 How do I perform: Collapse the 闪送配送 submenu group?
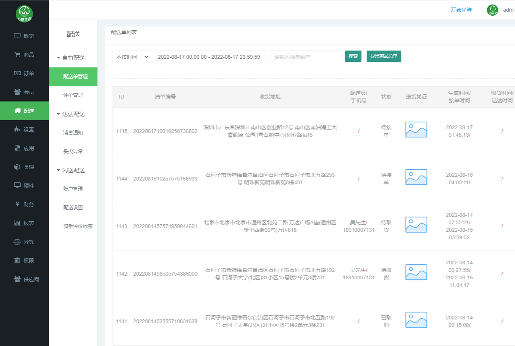point(71,170)
